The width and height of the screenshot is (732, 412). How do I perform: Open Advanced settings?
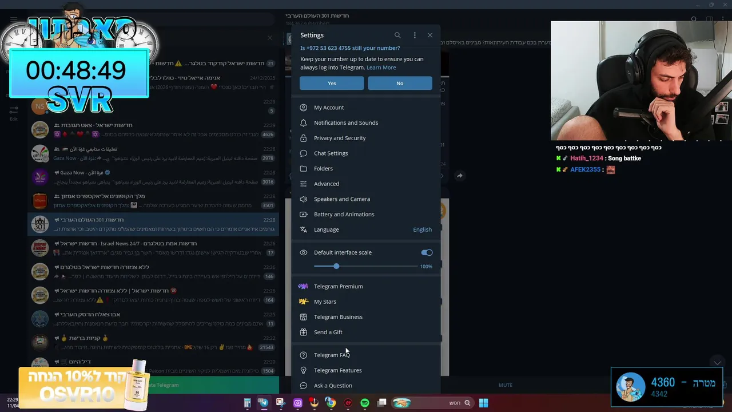click(366, 184)
